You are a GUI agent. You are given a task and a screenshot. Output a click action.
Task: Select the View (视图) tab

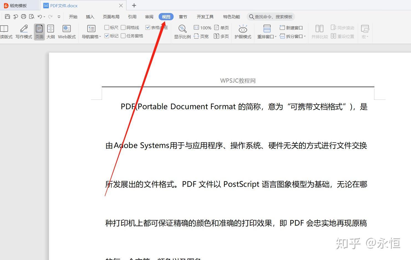(166, 17)
